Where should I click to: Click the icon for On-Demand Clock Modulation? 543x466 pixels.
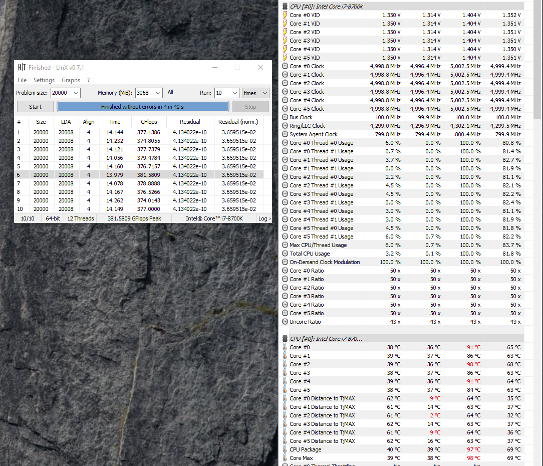click(285, 262)
